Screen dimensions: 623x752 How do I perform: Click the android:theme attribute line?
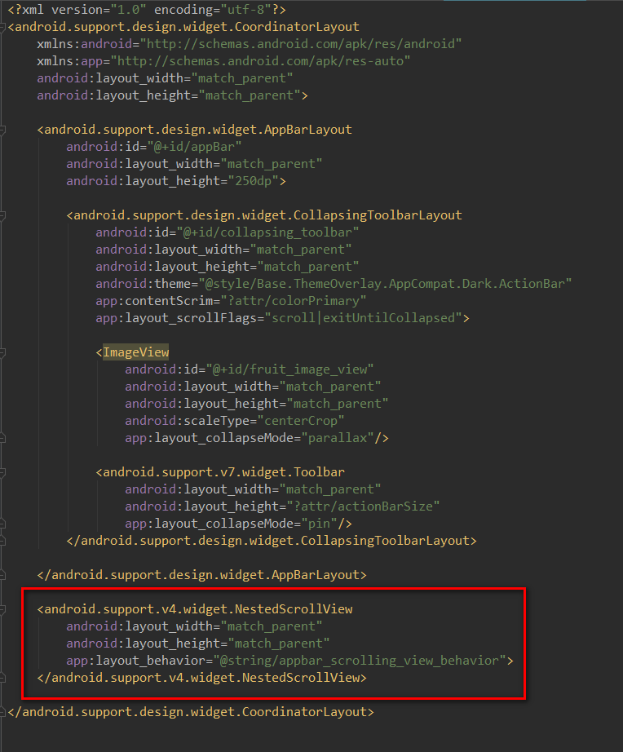334,284
